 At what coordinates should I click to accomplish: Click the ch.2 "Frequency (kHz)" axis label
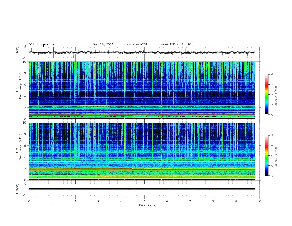pos(21,147)
